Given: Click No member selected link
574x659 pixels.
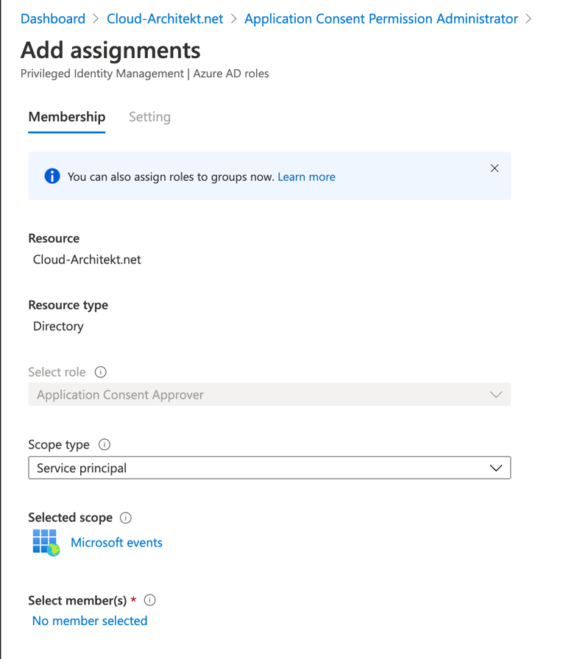Looking at the screenshot, I should pos(90,621).
